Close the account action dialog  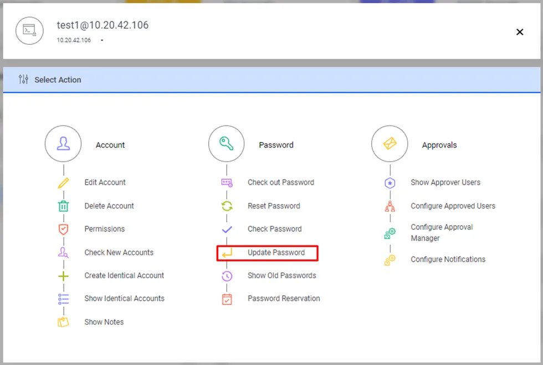point(520,32)
